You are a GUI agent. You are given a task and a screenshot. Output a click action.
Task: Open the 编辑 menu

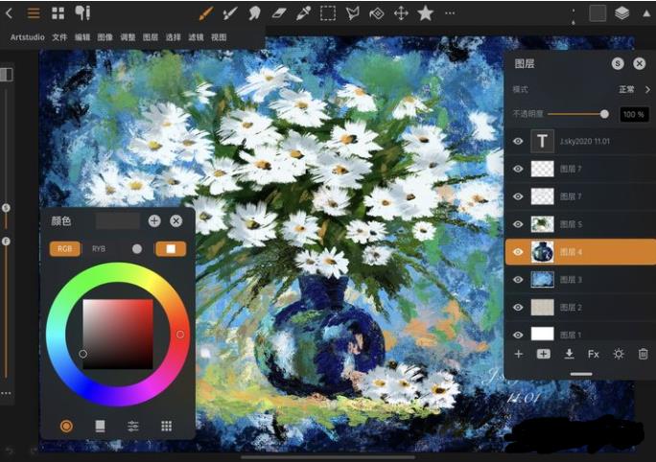point(82,37)
